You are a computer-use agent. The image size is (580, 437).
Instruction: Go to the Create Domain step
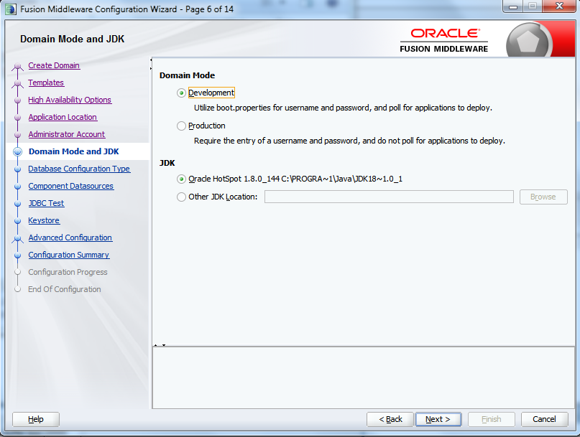click(x=54, y=65)
